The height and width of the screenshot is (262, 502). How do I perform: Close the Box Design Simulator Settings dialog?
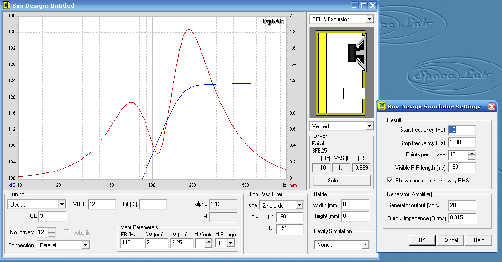point(492,107)
